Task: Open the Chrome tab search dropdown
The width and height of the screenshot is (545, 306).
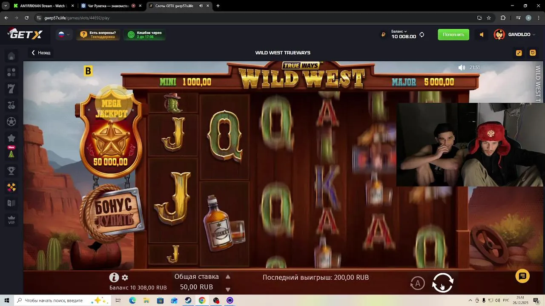Action: 6,6
